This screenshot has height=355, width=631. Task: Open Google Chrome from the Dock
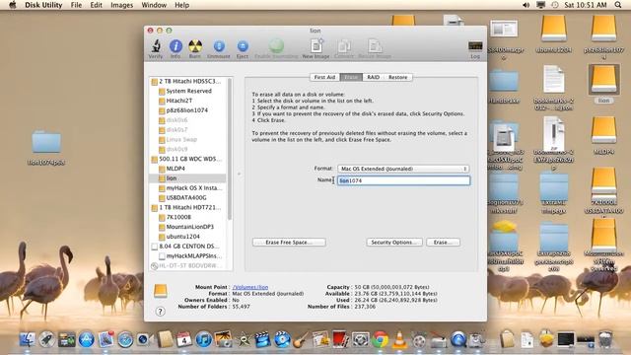380,339
